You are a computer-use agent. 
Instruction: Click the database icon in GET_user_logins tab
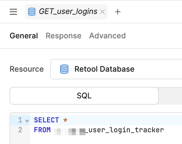click(32, 12)
